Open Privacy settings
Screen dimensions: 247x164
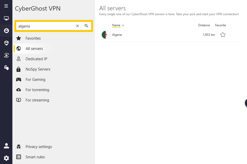pos(39,147)
